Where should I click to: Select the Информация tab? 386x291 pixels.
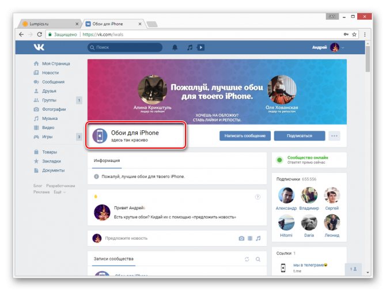click(107, 161)
